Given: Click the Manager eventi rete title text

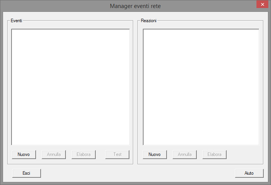Looking at the screenshot, I should pyautogui.click(x=135, y=6).
